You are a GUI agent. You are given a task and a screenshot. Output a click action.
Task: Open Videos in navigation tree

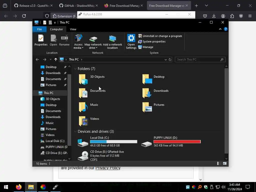coord(50,135)
